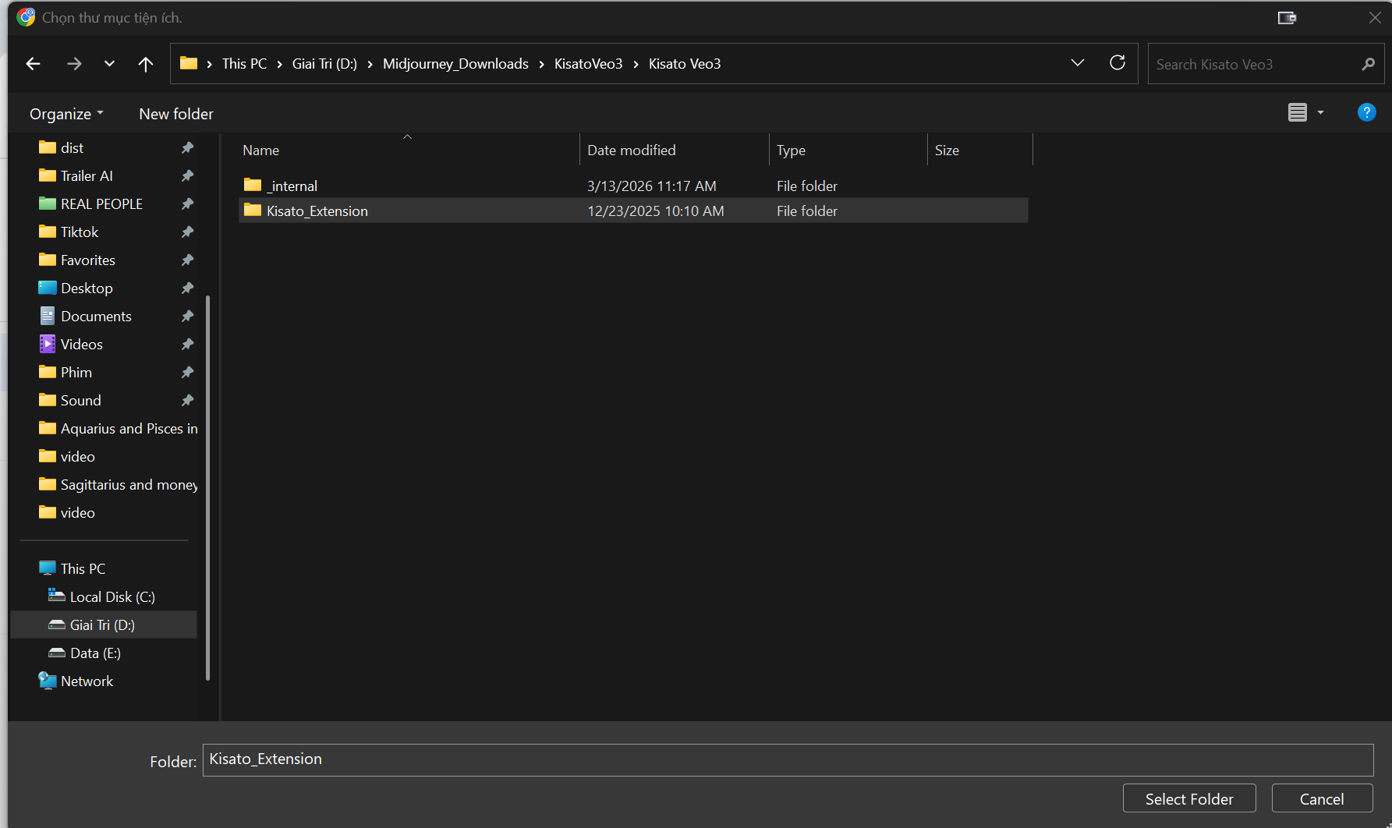The height and width of the screenshot is (828, 1392).
Task: Open Tiktok folder in sidebar
Action: click(x=80, y=232)
